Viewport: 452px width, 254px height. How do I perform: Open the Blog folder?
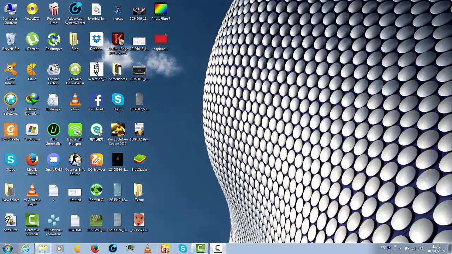click(x=75, y=42)
